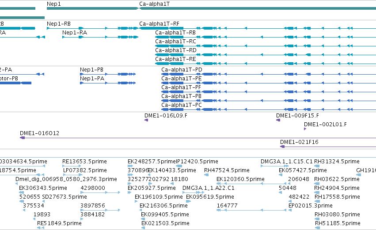Select the Ca-alpha1T-PC protein label

182,105
